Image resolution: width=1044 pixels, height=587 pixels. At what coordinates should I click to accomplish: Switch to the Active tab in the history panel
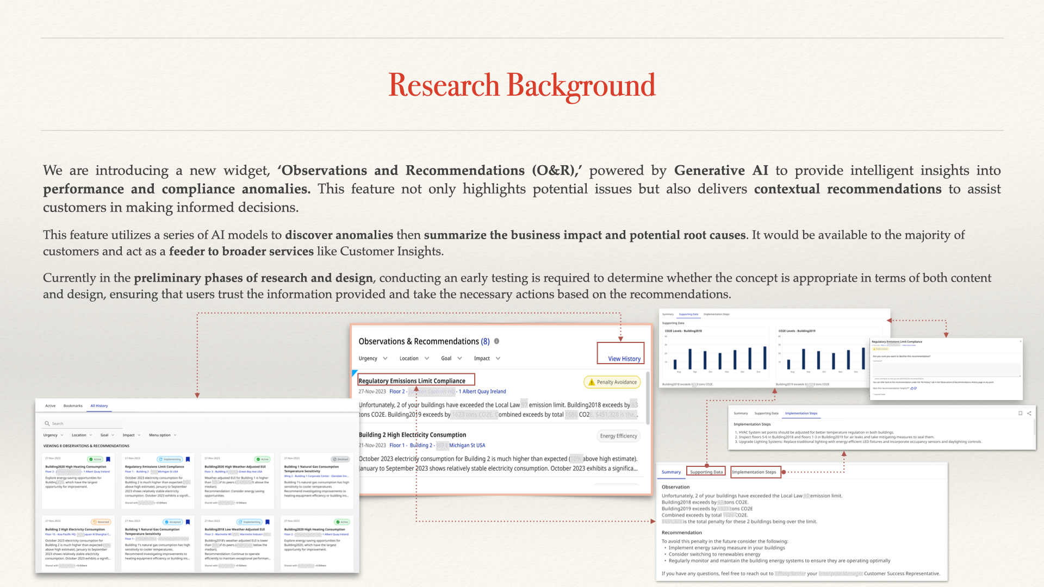(50, 405)
